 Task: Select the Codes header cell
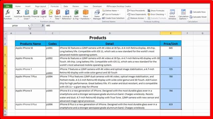53,43
